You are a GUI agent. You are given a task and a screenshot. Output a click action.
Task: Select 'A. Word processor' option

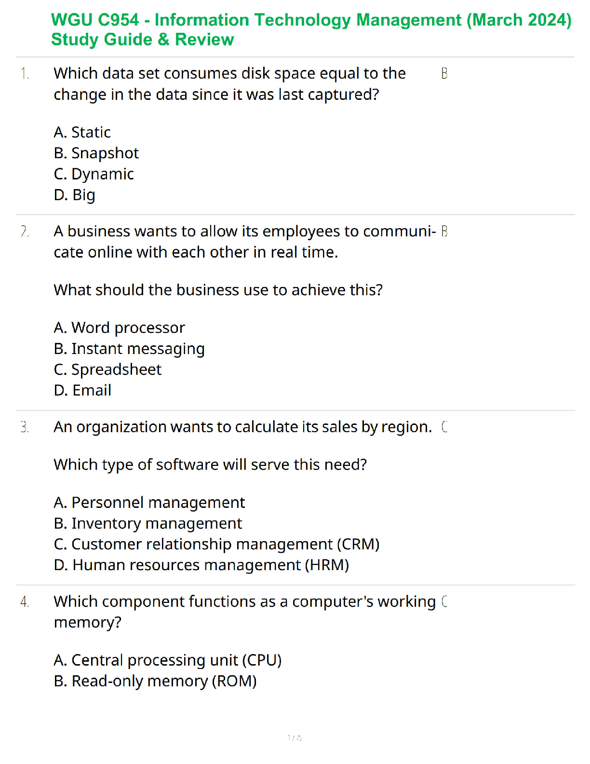coord(120,328)
